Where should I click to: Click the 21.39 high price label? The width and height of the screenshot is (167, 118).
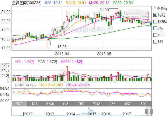[104, 10]
